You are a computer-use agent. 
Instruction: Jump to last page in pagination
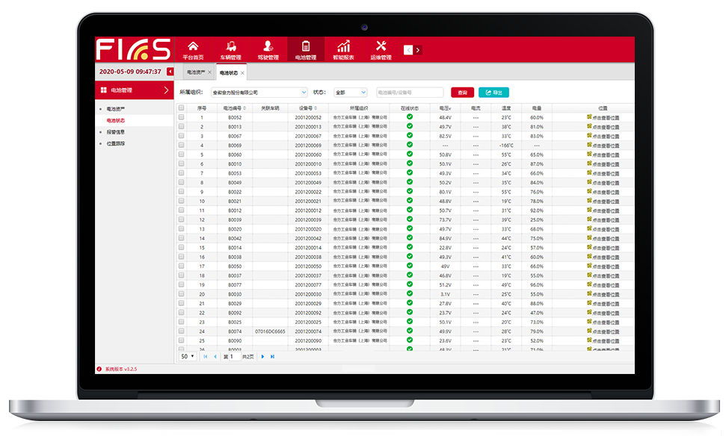point(272,357)
